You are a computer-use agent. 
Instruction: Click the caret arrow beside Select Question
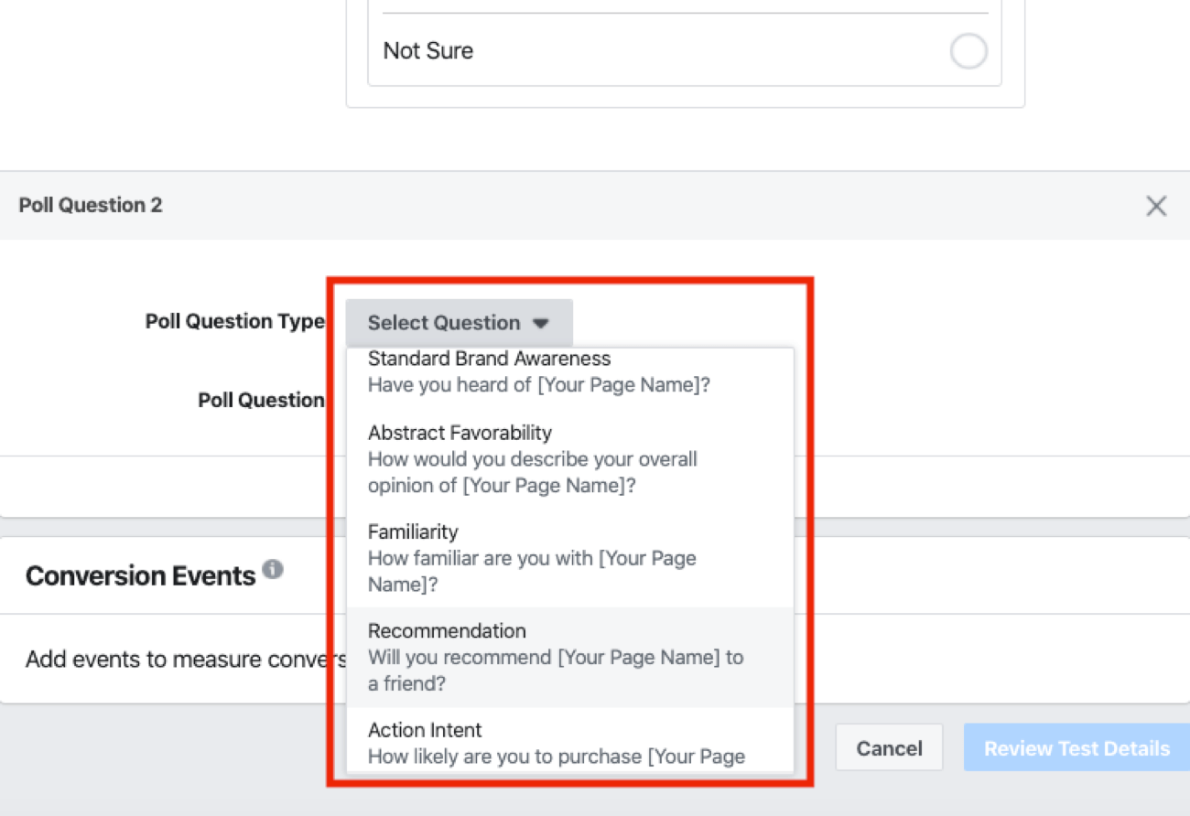541,324
